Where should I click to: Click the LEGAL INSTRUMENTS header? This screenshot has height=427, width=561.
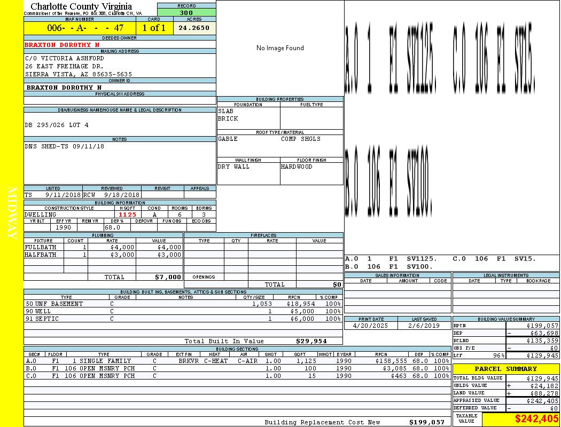click(x=506, y=275)
